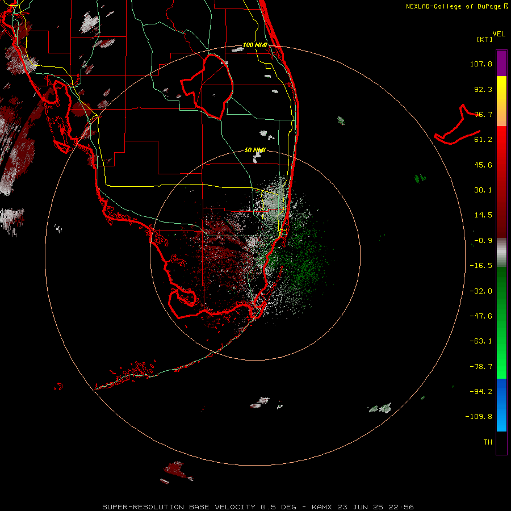
Task: Select the 76.7 velocity scale value
Action: coord(483,114)
